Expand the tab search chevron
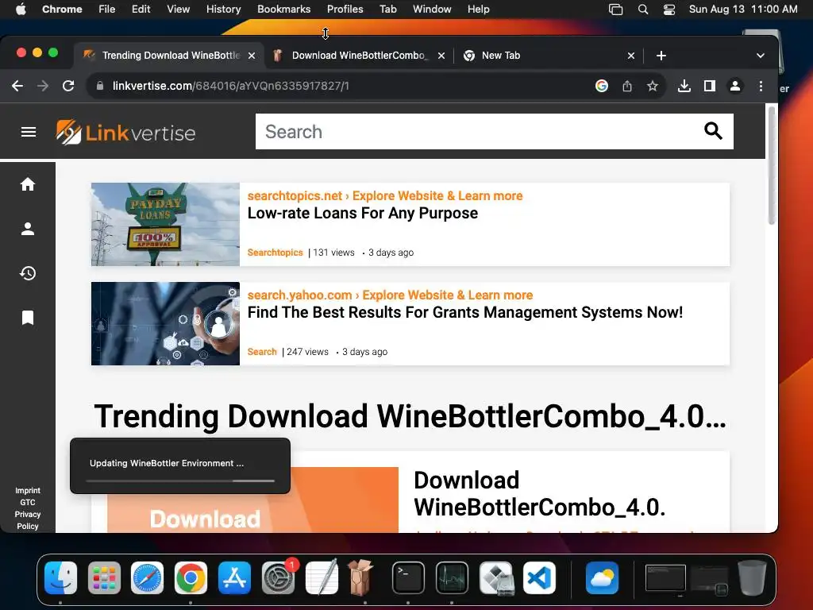This screenshot has width=813, height=610. tap(760, 56)
